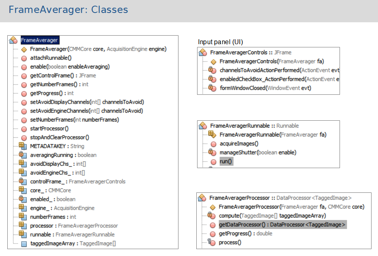Click the FrameAverager class icon
Image resolution: width=378 pixels, height=256 pixels.
click(x=13, y=40)
